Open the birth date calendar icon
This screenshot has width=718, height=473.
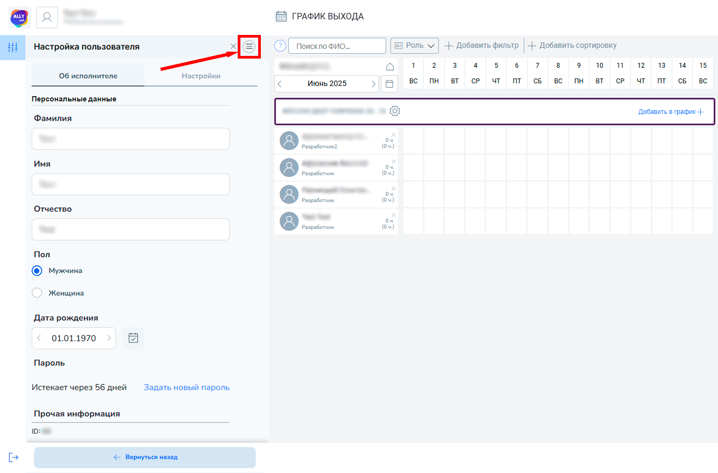coord(133,338)
